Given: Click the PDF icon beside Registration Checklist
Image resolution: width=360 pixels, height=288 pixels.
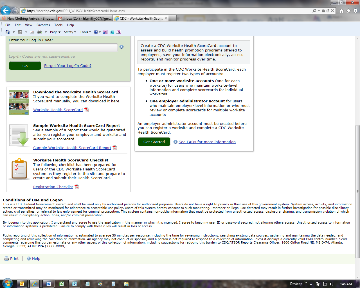Looking at the screenshot, I should (77, 187).
